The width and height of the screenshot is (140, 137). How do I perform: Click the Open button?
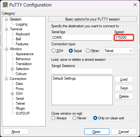97,132
